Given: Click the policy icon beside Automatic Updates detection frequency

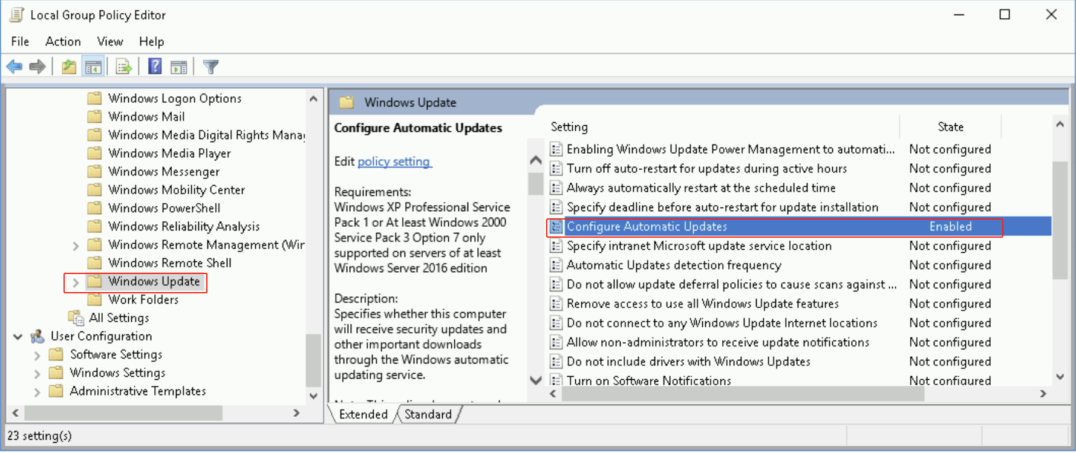Looking at the screenshot, I should [x=556, y=266].
